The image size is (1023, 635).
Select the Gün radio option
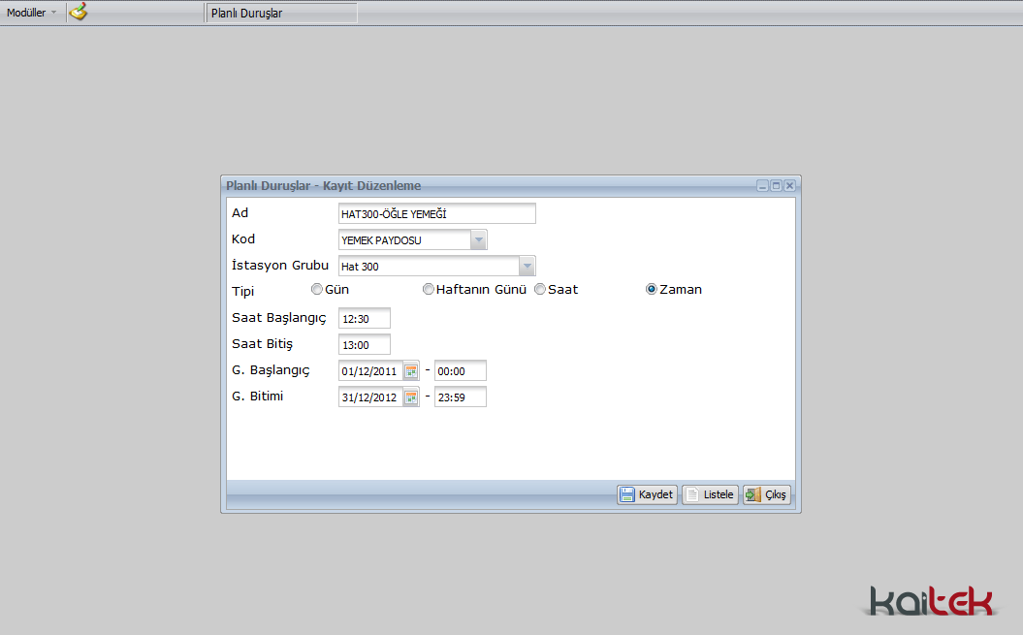point(317,289)
